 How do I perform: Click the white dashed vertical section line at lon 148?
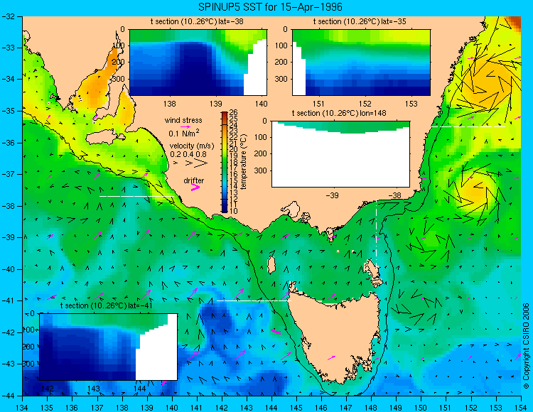tap(376, 236)
